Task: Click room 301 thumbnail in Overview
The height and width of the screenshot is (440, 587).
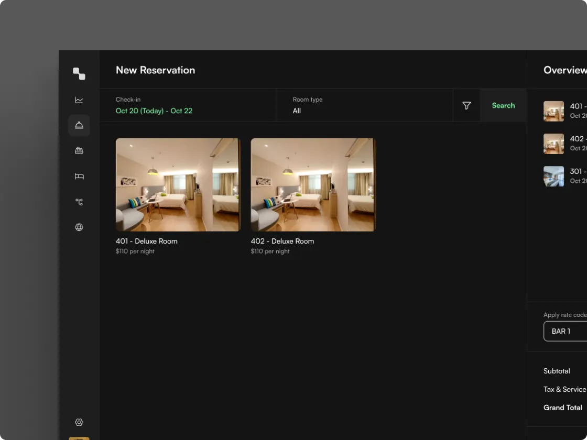Action: pos(553,176)
